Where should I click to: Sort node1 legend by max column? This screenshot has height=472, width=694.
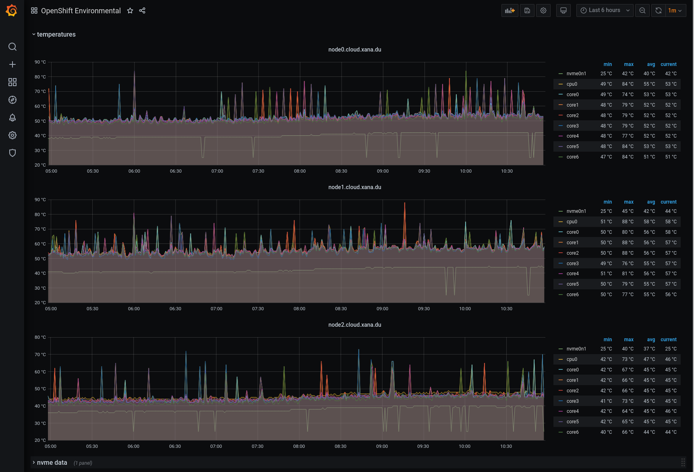[629, 202]
